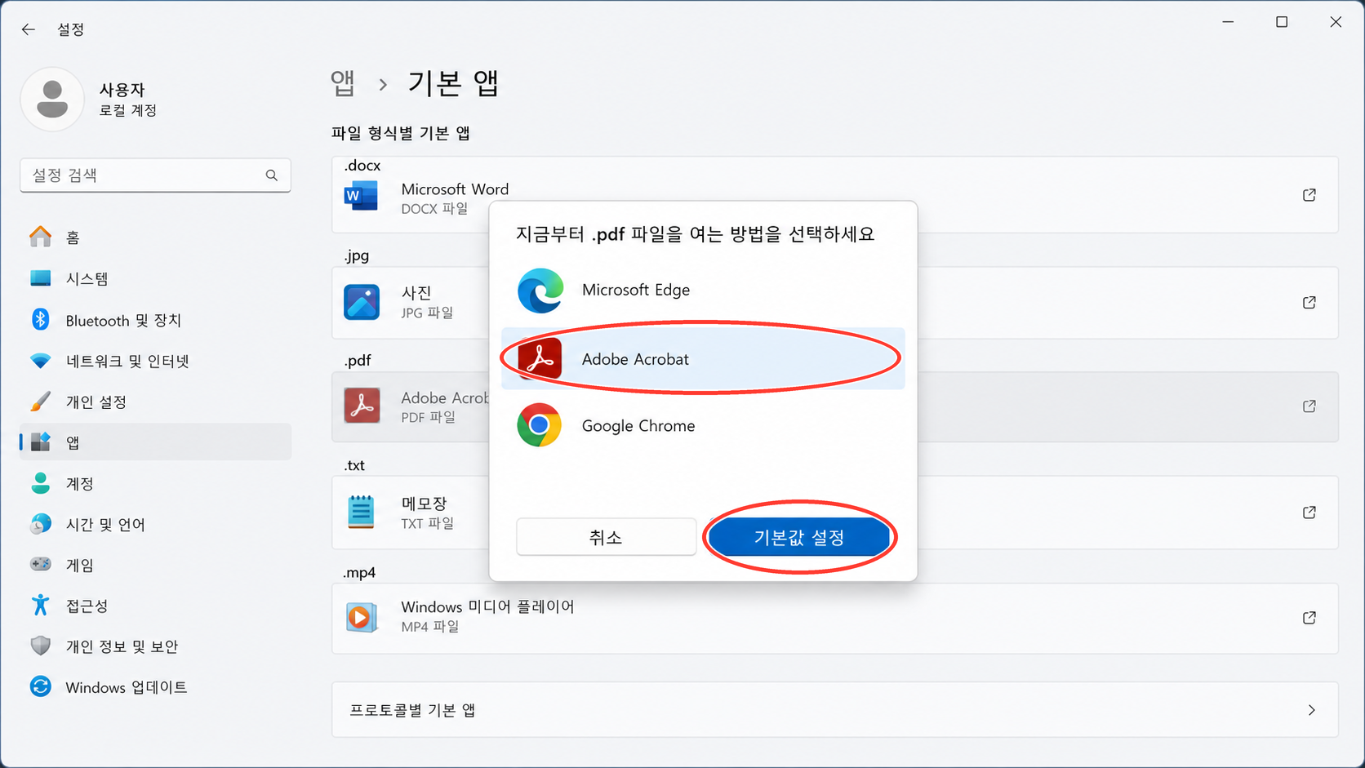This screenshot has height=768, width=1365.
Task: Click the user avatar picture
Action: coord(52,99)
